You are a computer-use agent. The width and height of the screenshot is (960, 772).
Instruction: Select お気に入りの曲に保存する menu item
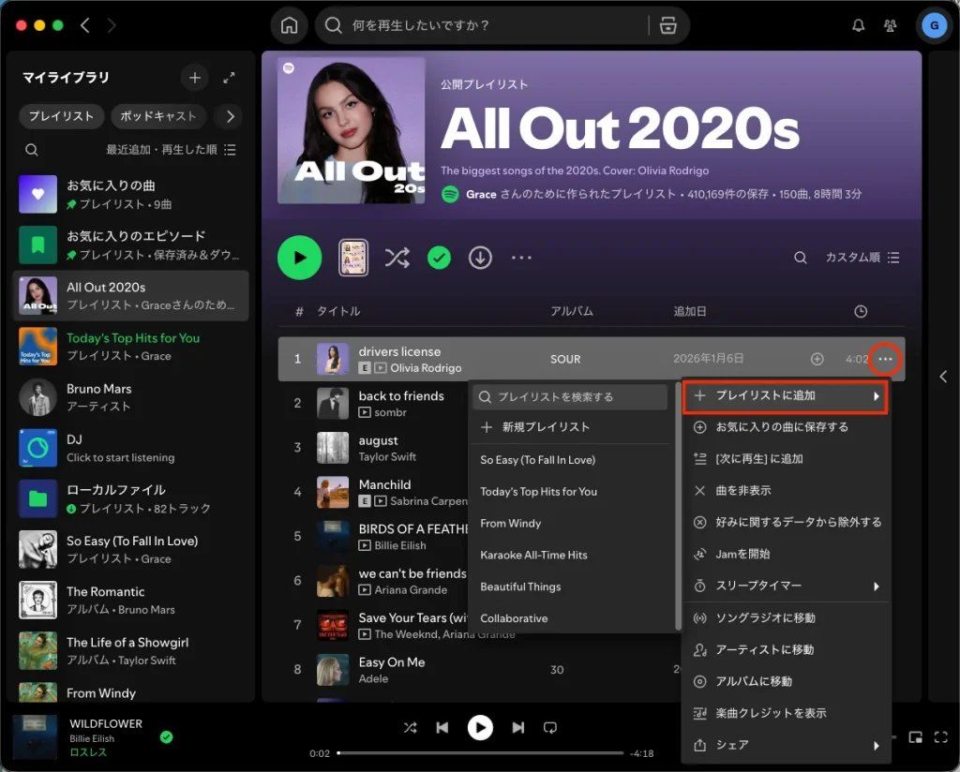786,427
